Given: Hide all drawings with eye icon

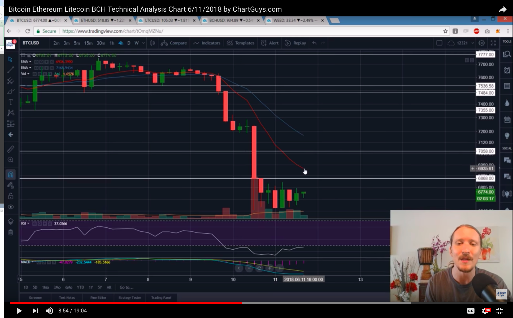Looking at the screenshot, I should [11, 207].
